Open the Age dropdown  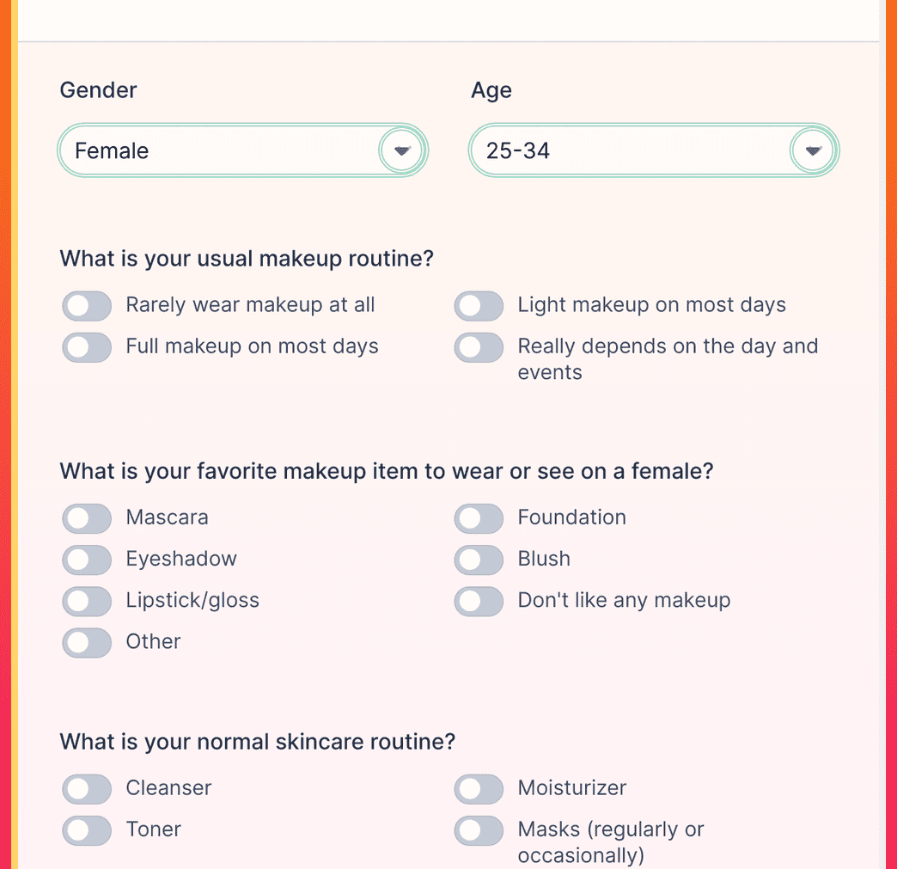[x=653, y=150]
